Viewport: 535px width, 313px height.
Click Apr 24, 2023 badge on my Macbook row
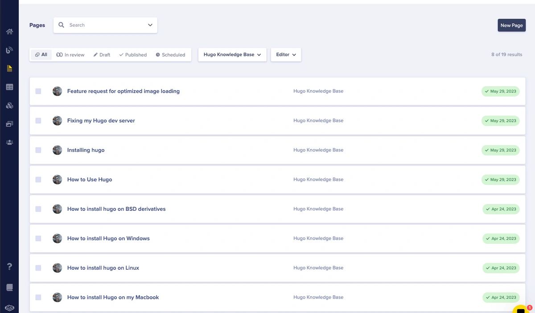[501, 297]
